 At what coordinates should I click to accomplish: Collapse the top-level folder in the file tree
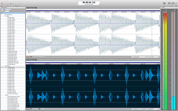click(5, 15)
